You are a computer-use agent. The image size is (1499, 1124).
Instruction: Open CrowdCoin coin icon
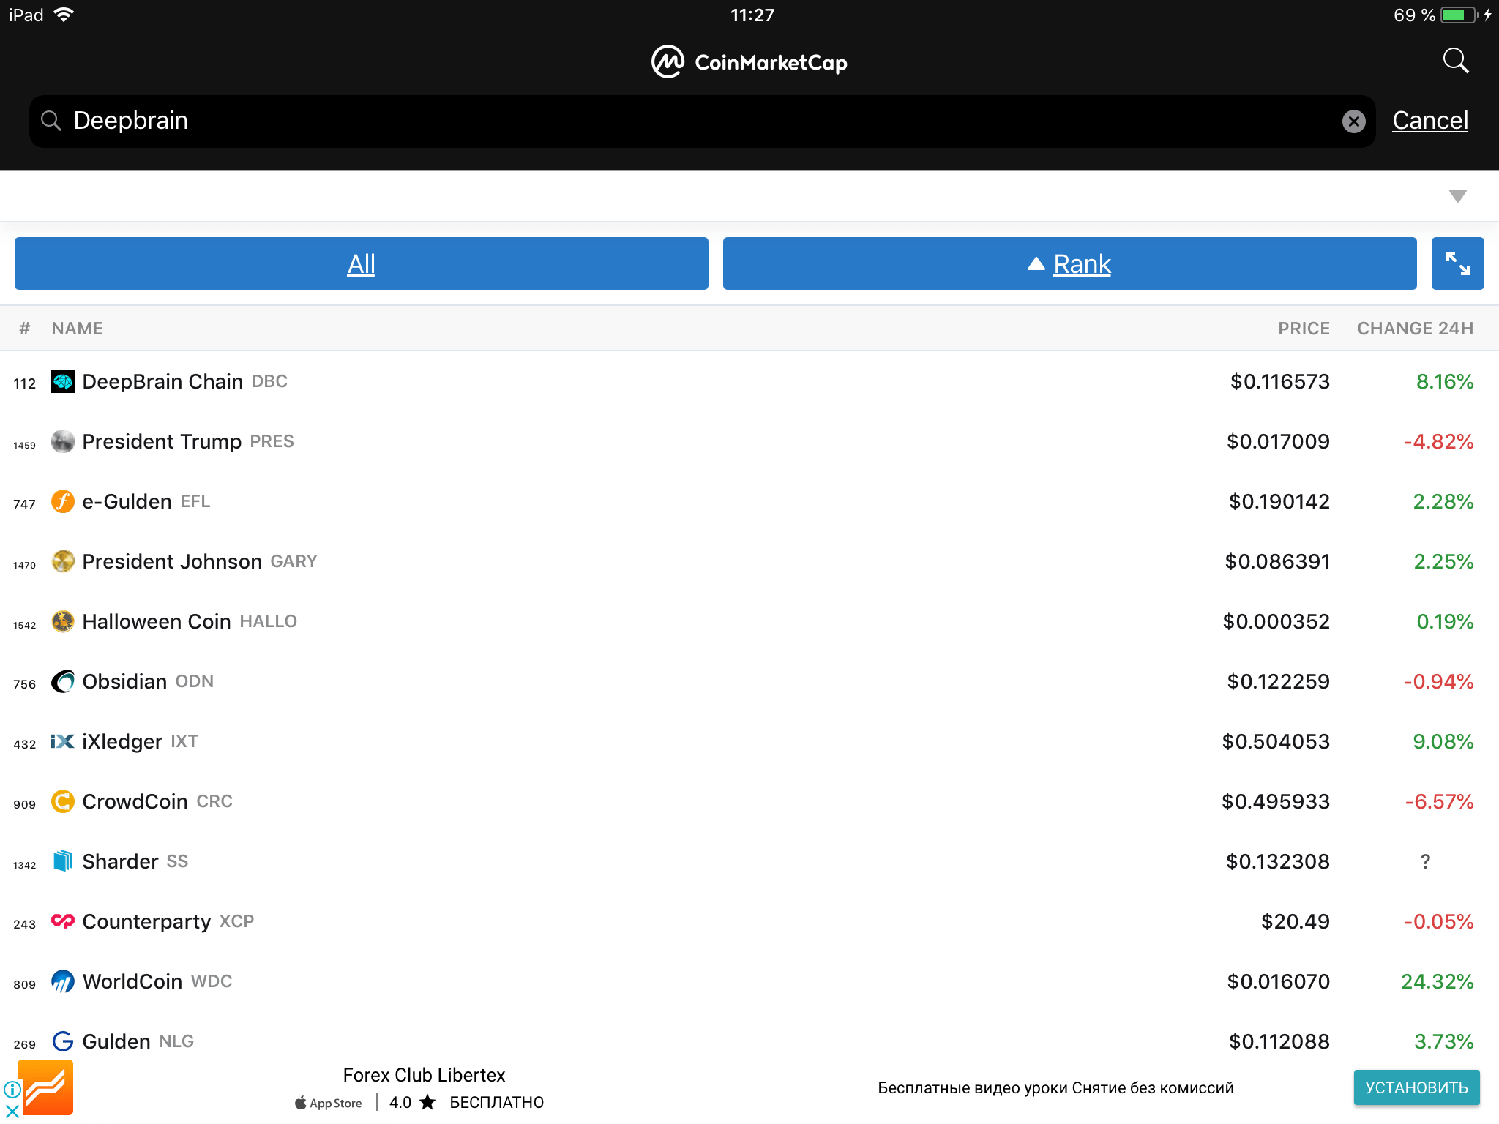coord(63,801)
